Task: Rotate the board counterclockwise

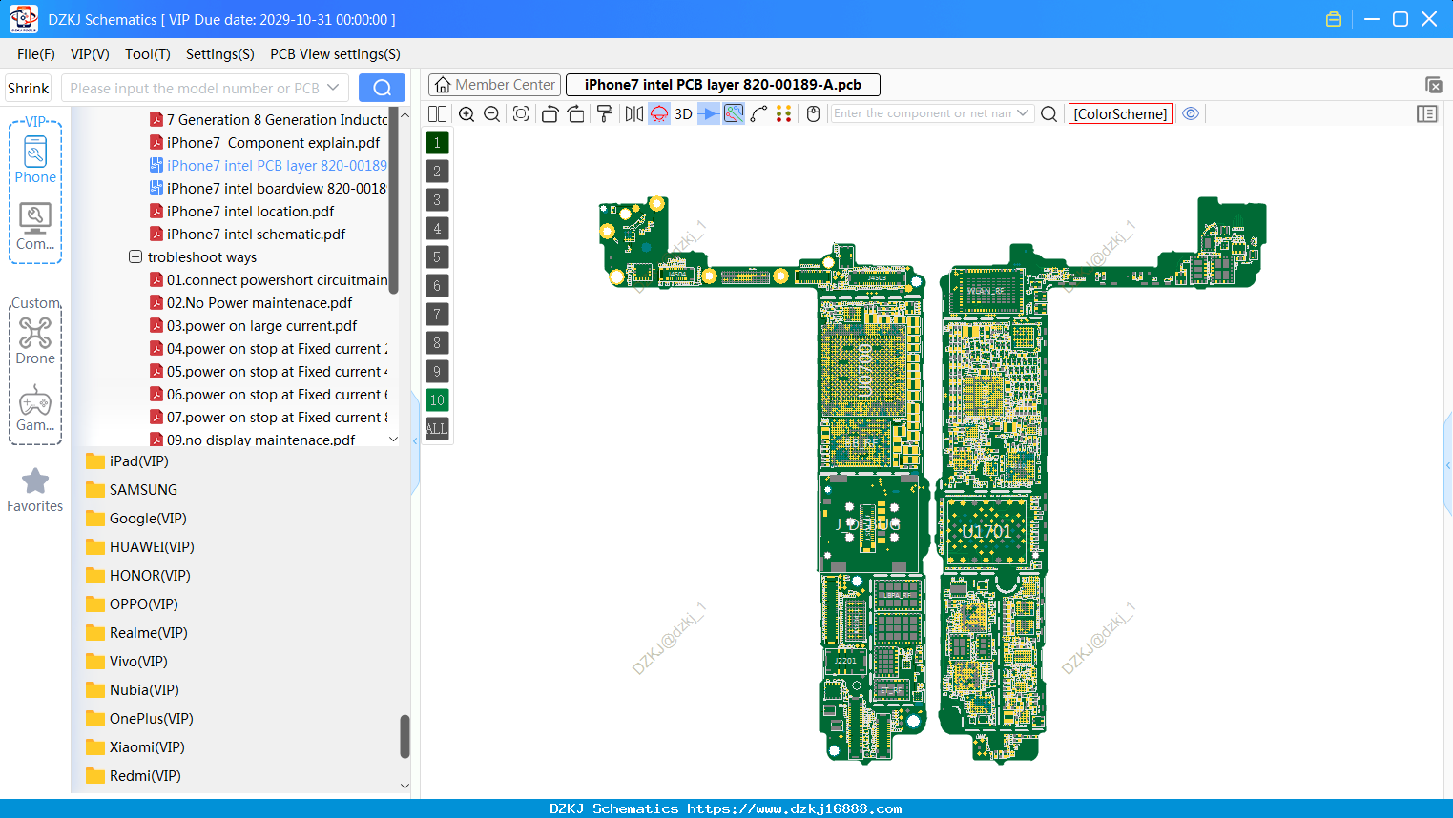Action: pyautogui.click(x=550, y=113)
